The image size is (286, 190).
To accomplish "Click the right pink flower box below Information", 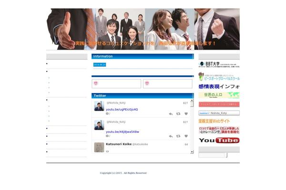I will point(168,84).
